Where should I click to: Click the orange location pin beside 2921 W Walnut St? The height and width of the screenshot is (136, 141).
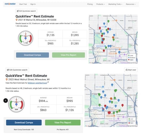pos(17,20)
